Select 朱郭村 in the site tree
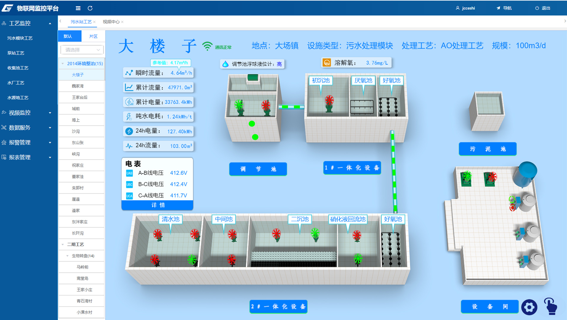 click(x=81, y=188)
